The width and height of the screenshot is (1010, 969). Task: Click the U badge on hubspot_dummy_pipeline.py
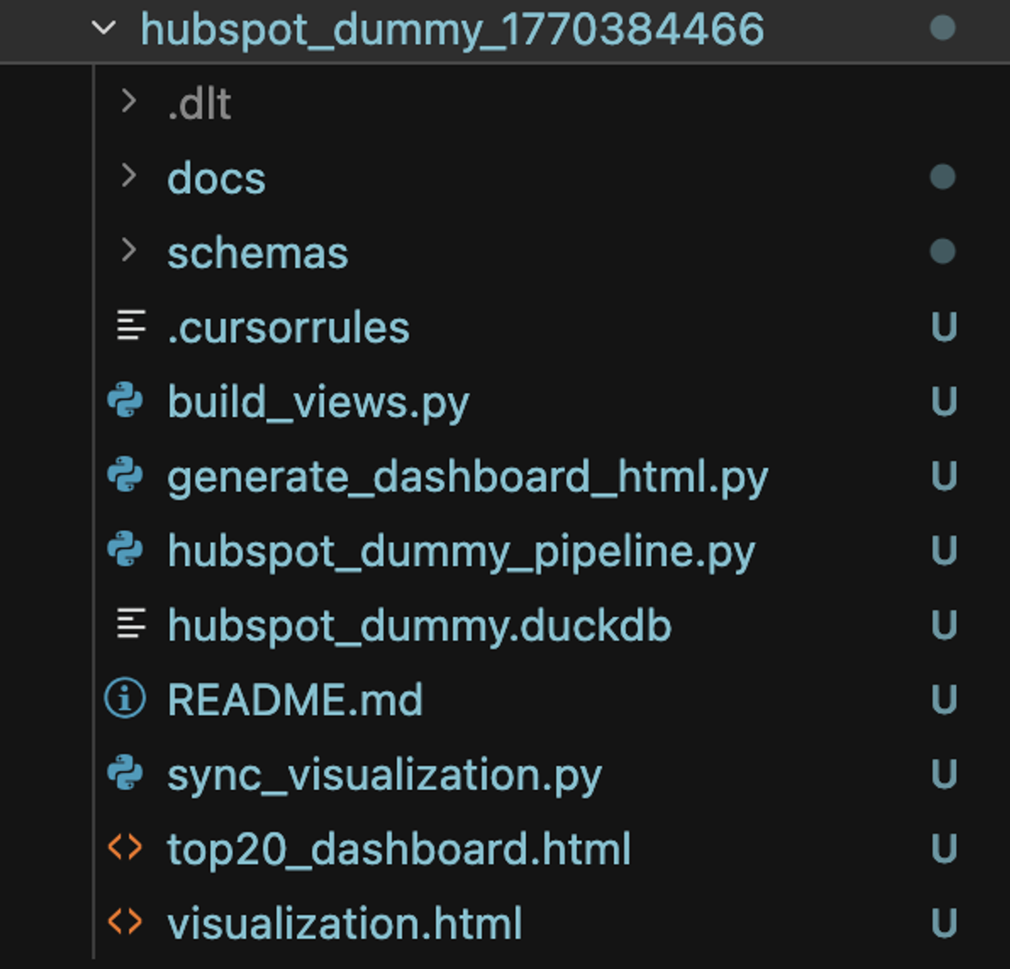click(x=944, y=550)
